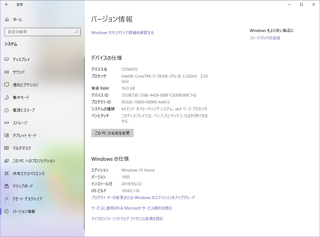Click the Home (ホーム) house icon
Screen dimensions: 320x237
7,19
